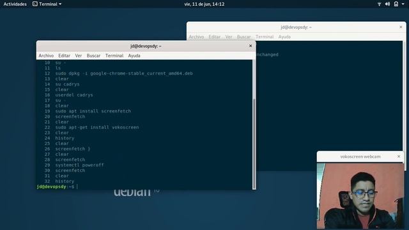Open the Terminal app menu in top bar
409x230 pixels.
(x=47, y=4)
